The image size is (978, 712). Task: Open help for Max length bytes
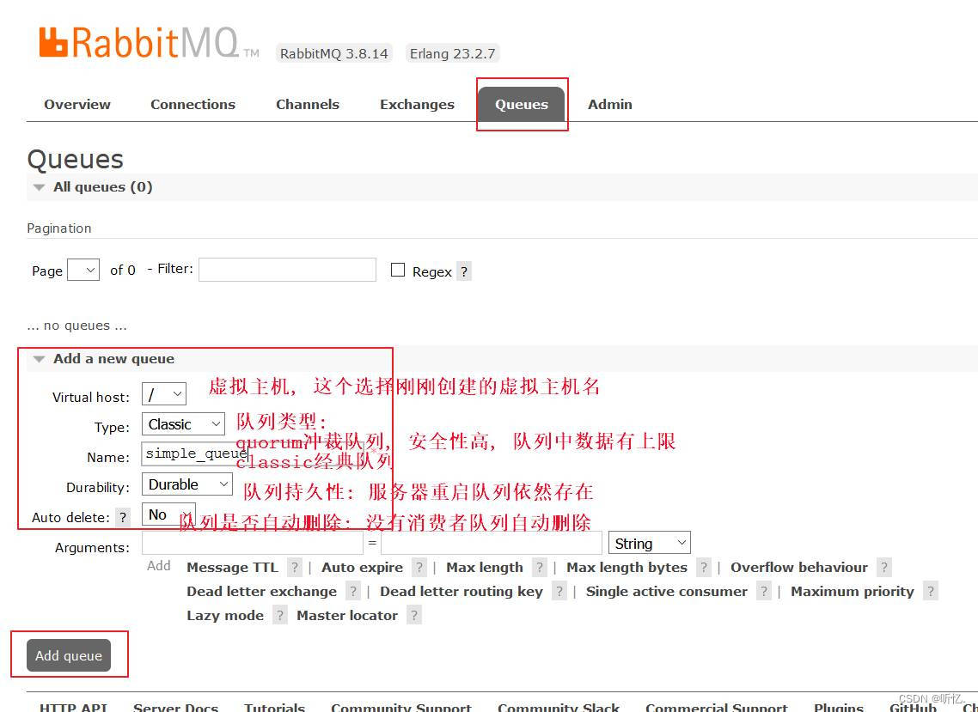704,567
